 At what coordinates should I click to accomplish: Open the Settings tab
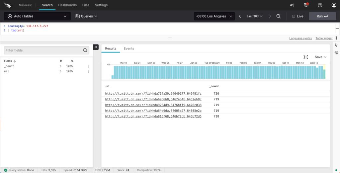(x=101, y=5)
